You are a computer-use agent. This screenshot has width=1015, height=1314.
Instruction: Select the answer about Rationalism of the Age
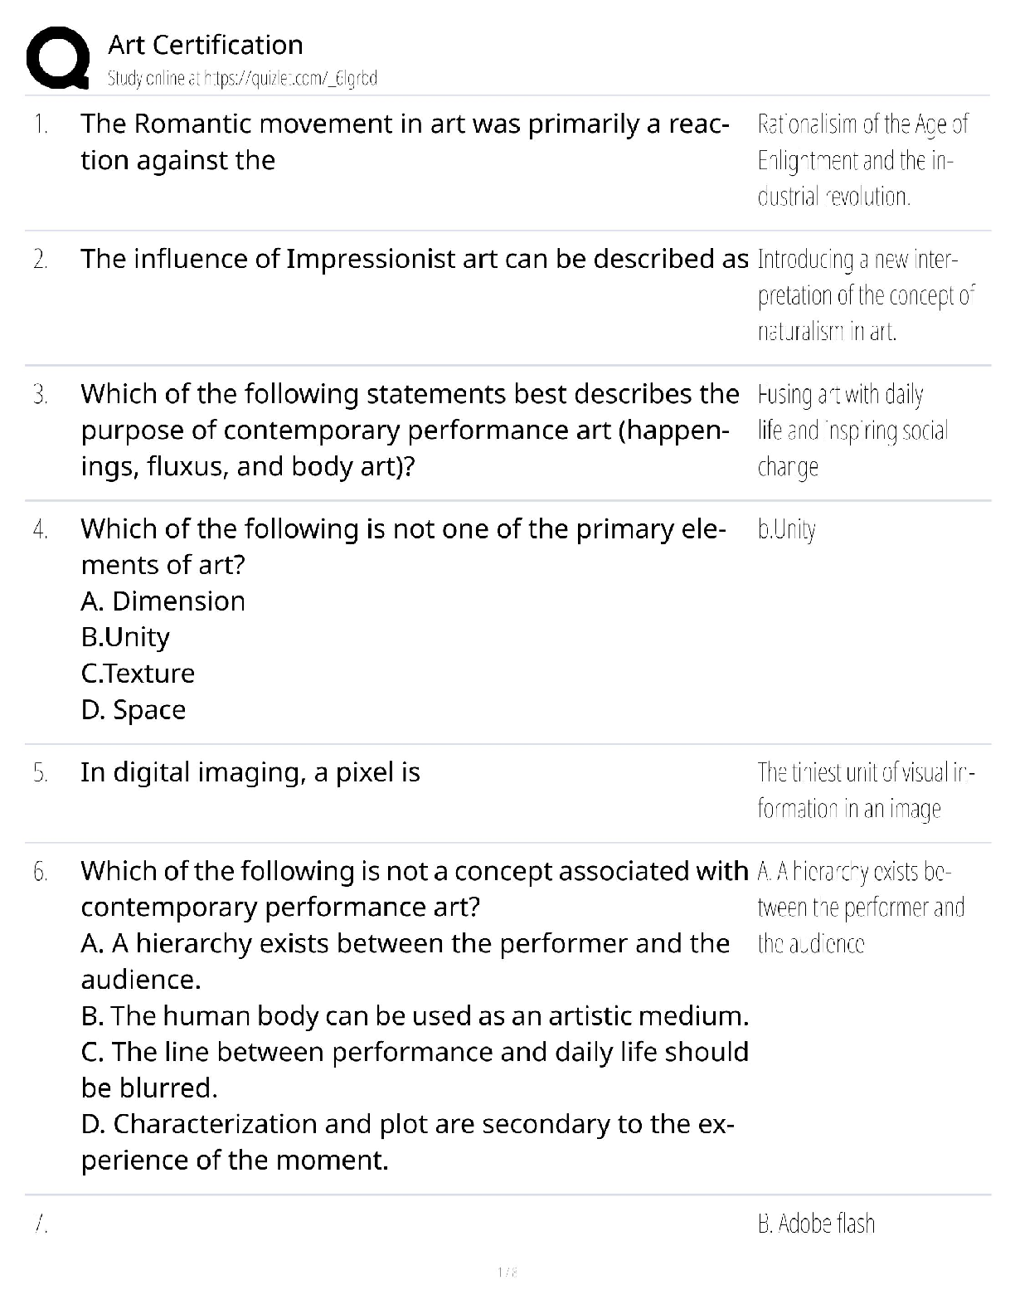pos(863,160)
